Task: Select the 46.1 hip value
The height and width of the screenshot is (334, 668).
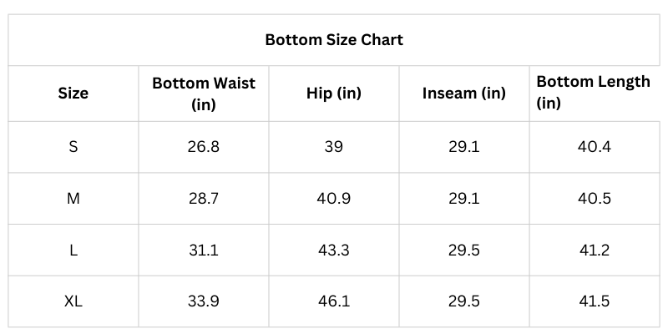Action: pyautogui.click(x=334, y=301)
